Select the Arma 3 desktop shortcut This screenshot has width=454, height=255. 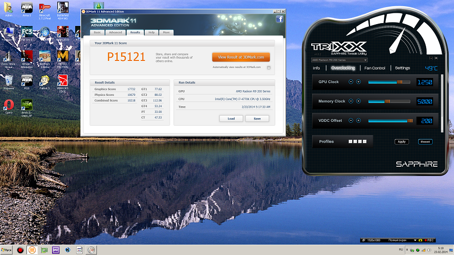(x=26, y=9)
